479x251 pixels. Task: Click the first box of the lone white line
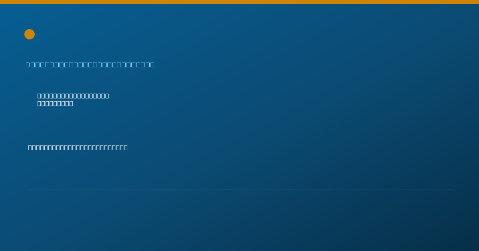(30, 147)
